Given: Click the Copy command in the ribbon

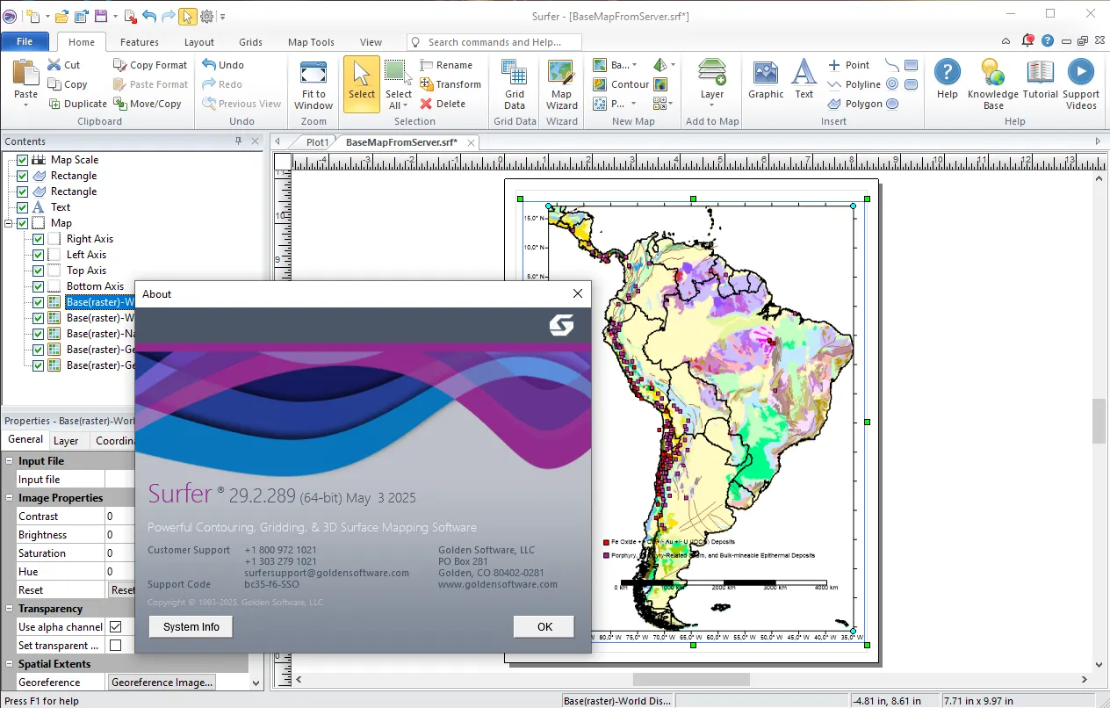Looking at the screenshot, I should [x=67, y=84].
